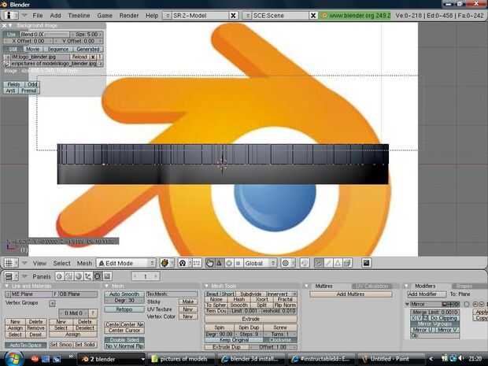The width and height of the screenshot is (488, 366).
Task: Click the pivot point icon in 3D header
Action: 183,263
